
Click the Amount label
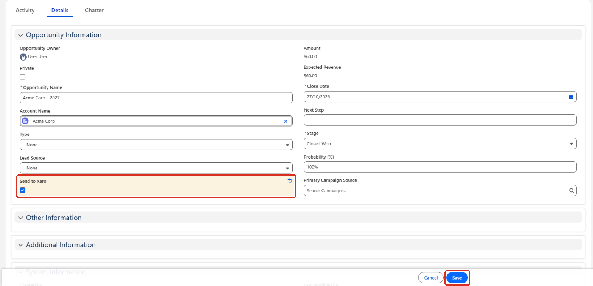coord(312,48)
